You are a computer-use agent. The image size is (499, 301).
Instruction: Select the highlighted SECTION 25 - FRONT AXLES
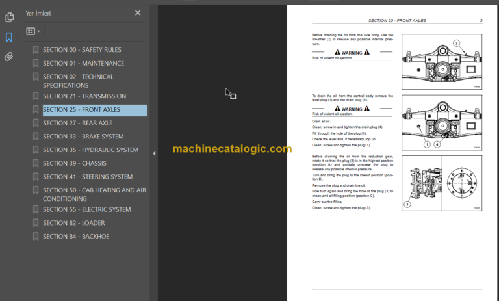(x=95, y=110)
